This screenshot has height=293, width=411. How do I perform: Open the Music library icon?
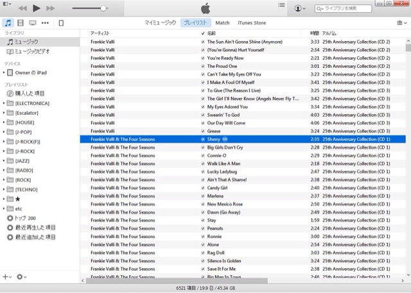8,23
